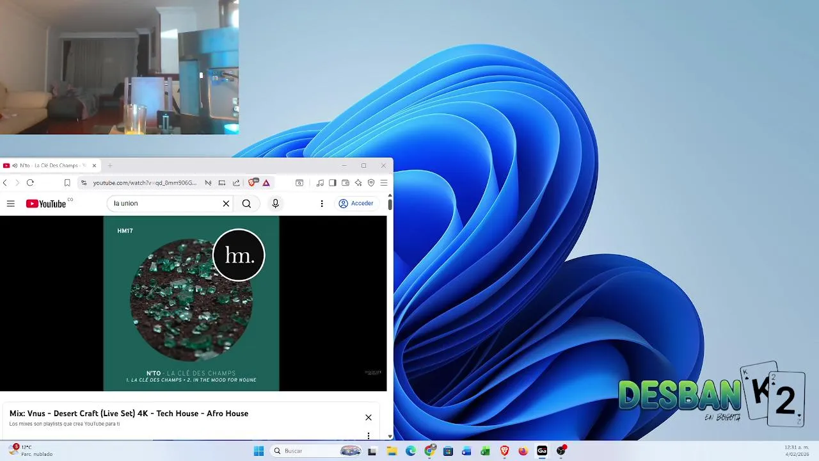
Task: Open weather widget showing 12°C
Action: coord(31,451)
